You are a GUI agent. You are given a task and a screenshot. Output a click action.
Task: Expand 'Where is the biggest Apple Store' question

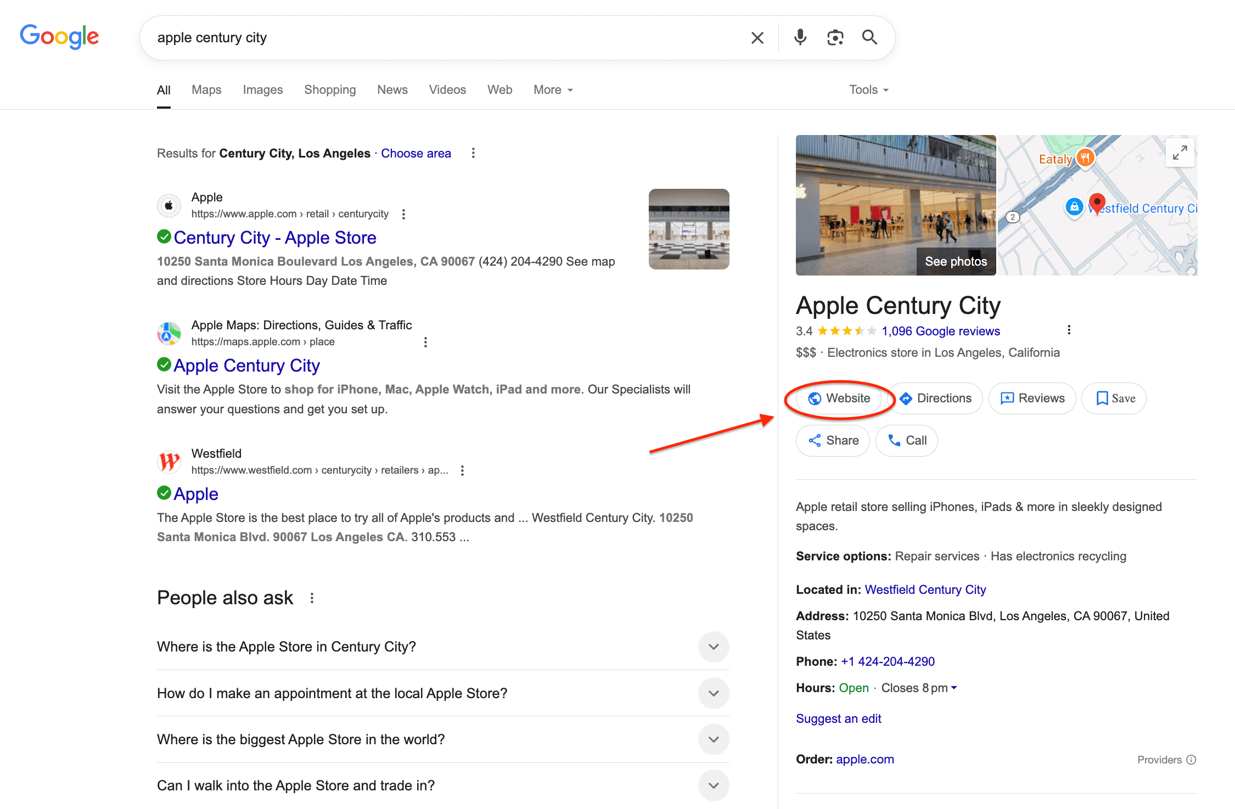[x=713, y=739]
